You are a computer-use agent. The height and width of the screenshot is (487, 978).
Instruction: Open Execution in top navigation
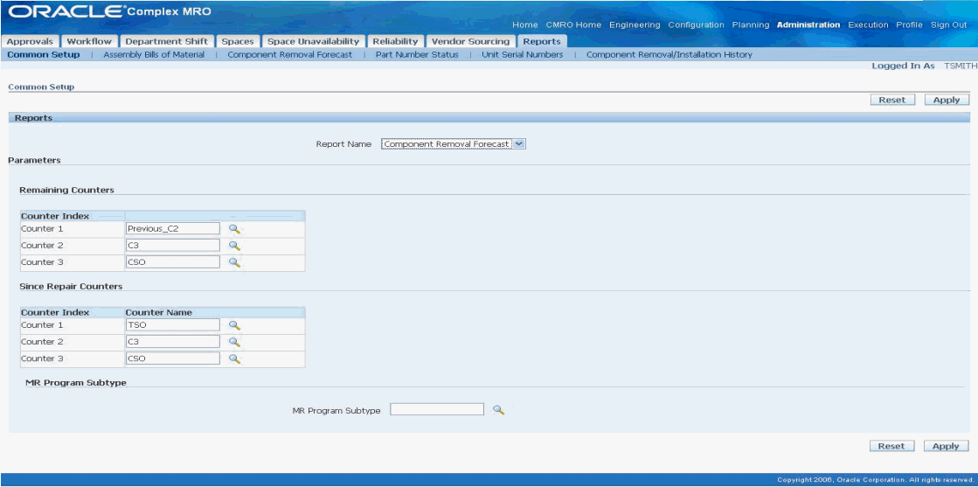(x=868, y=25)
